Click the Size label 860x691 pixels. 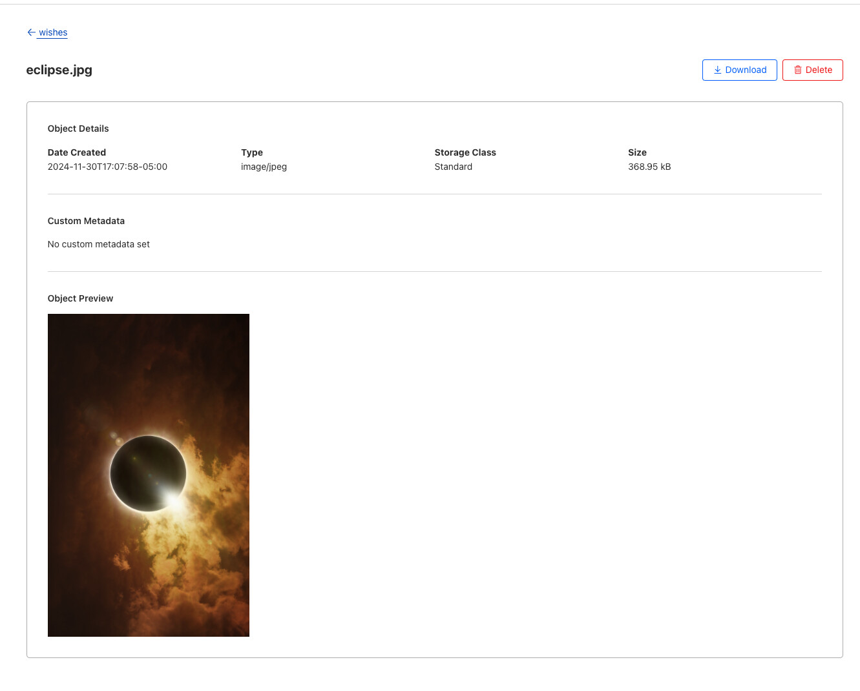tap(637, 152)
